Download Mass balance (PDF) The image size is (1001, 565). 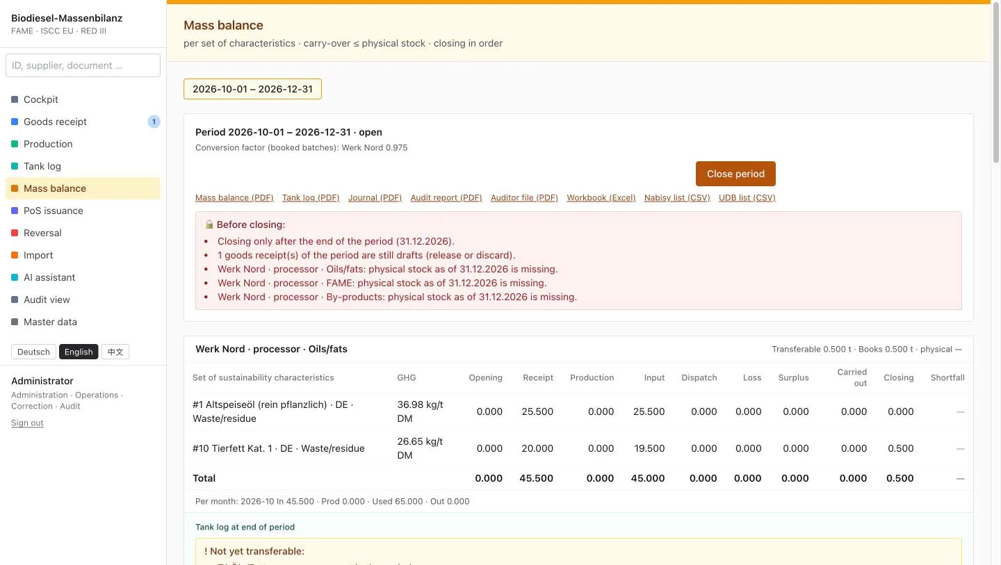click(234, 197)
